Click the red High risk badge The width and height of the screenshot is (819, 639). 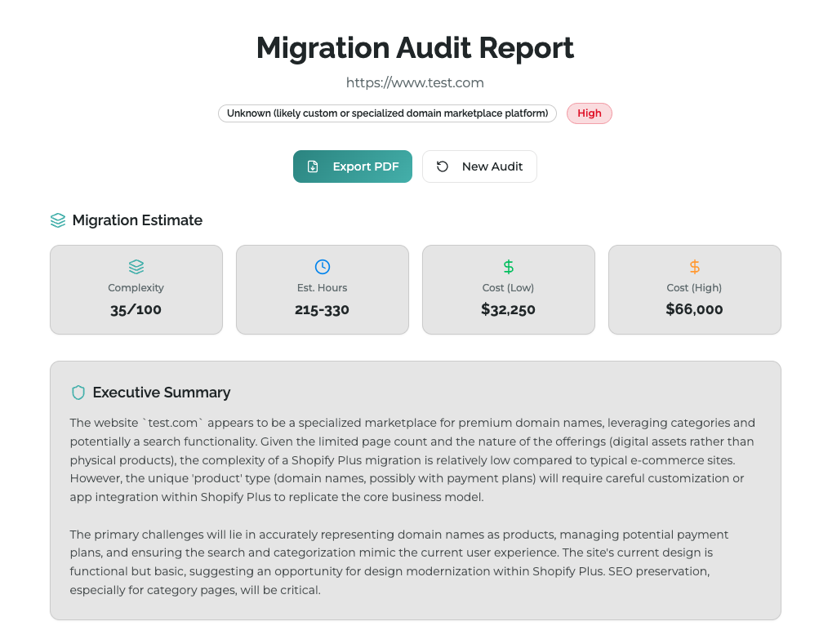[x=589, y=113]
